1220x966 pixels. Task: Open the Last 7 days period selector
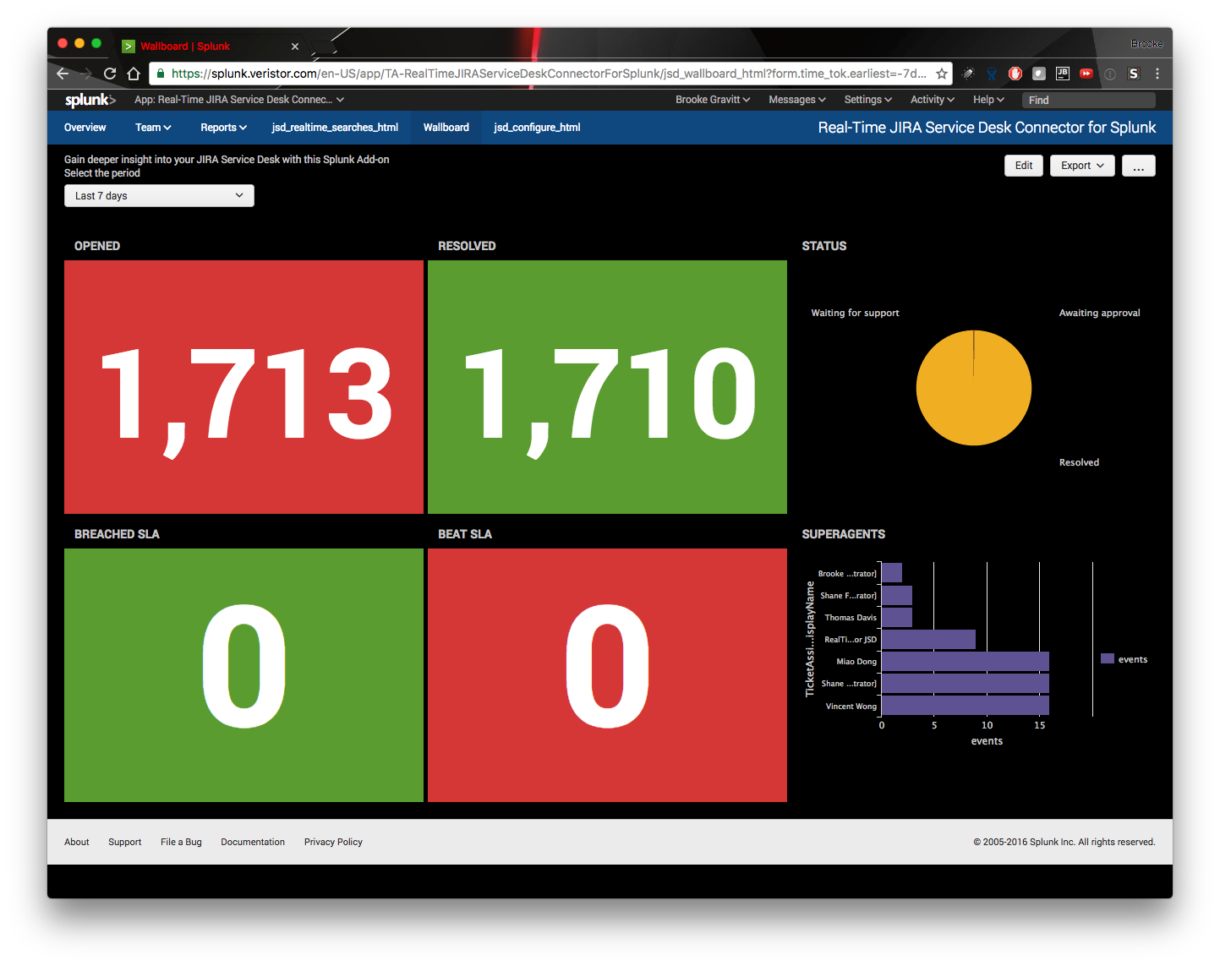point(159,196)
